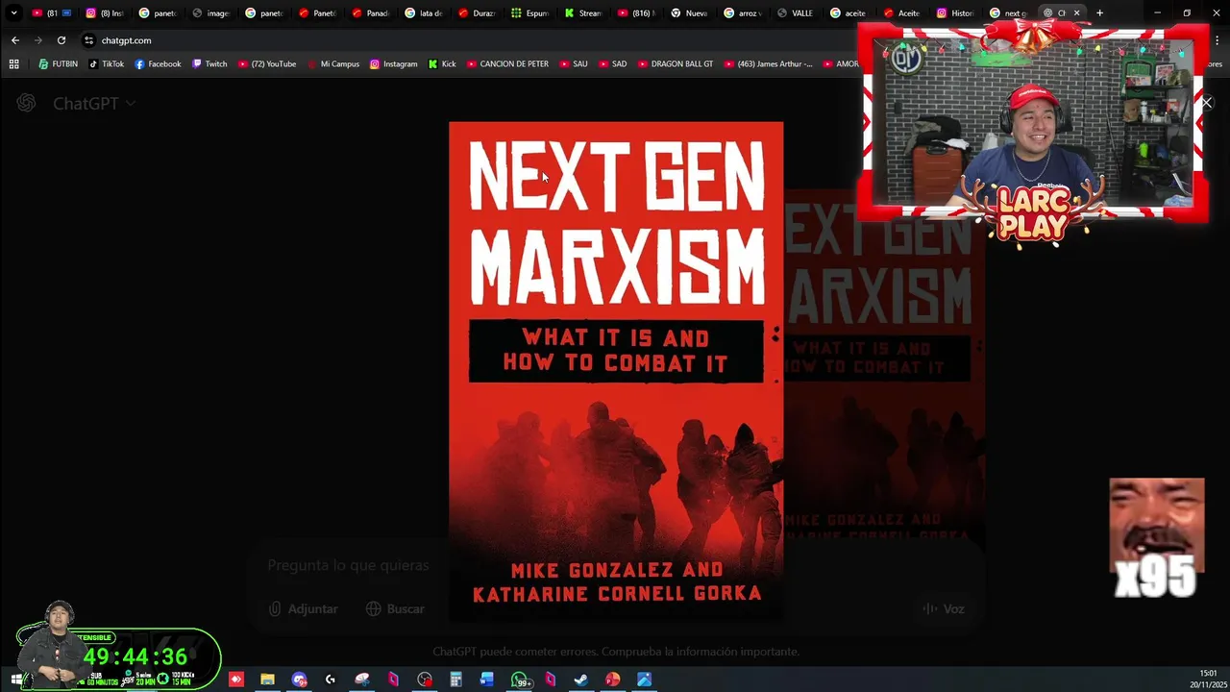Open the Calculator taskbar icon
Viewport: 1230px width, 692px height.
pyautogui.click(x=455, y=680)
